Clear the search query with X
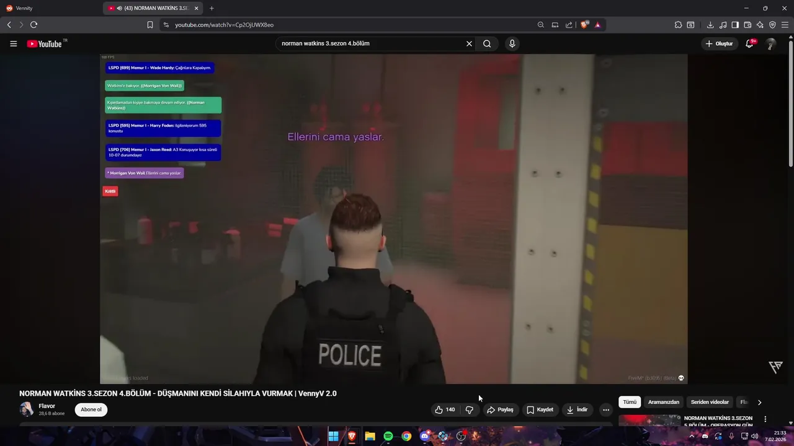The image size is (794, 446). [469, 43]
